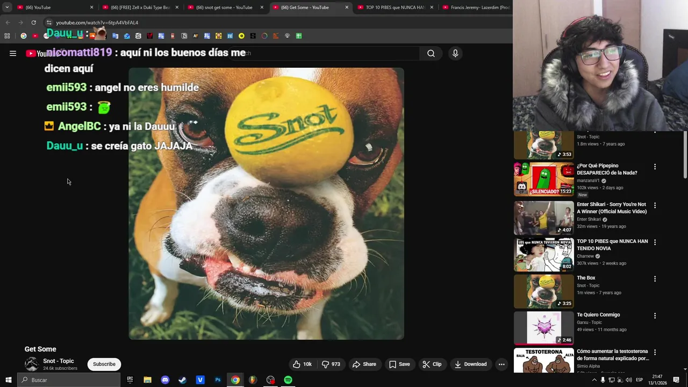Open options menu for Te Quiero Conmigo

pos(655,316)
